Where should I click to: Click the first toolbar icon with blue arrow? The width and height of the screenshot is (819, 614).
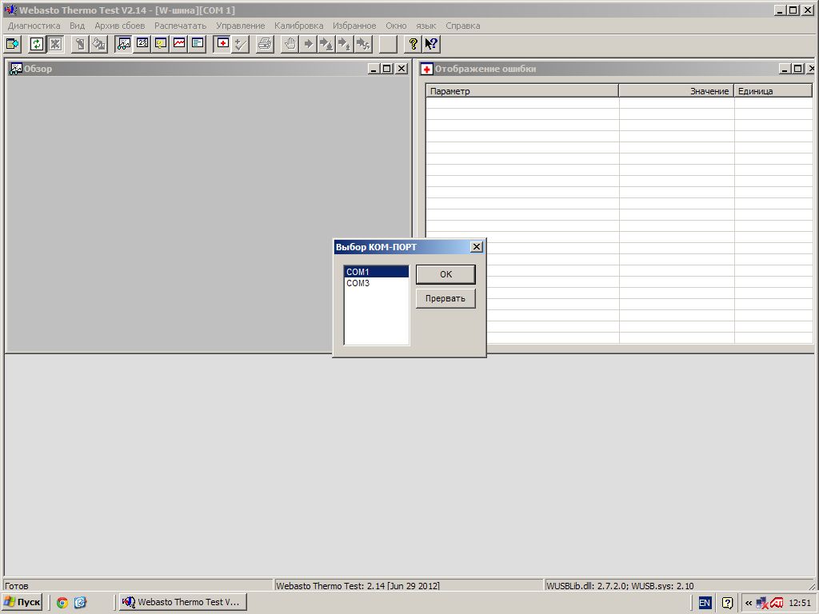pos(13,45)
